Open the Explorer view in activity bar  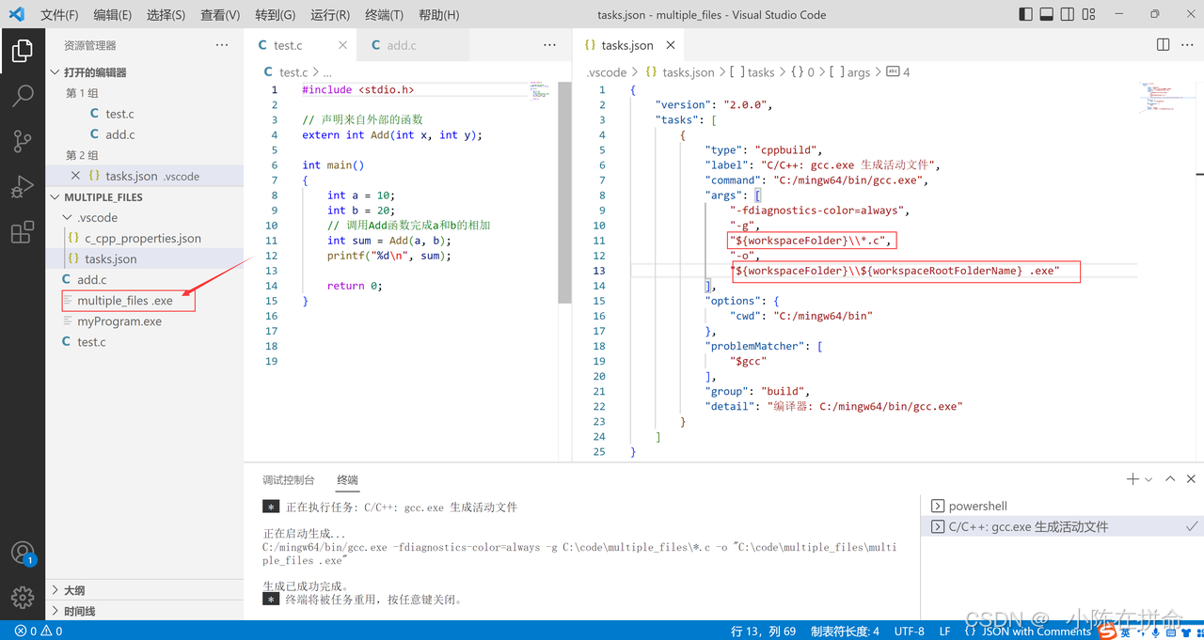[23, 51]
